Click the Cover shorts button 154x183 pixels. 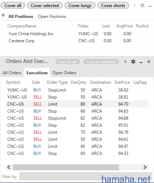[113, 6]
